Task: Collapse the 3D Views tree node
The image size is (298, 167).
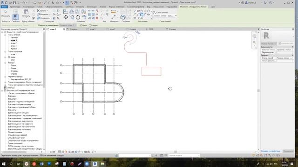Action: pos(5,57)
